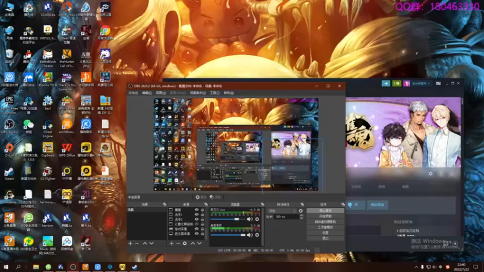Image resolution: width=484 pixels, height=272 pixels.
Task: Toggle the lock on the 选手1 source
Action: (202, 215)
